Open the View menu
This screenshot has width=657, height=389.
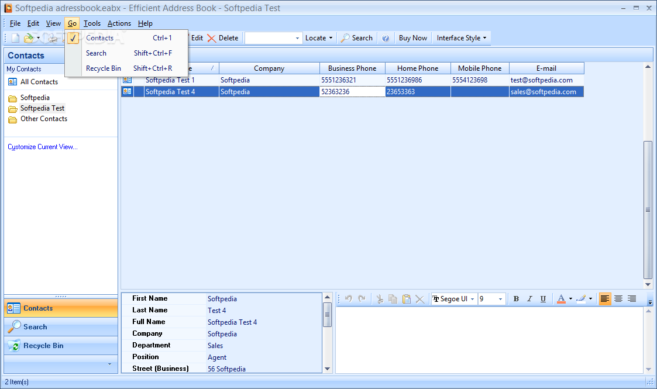coord(53,23)
